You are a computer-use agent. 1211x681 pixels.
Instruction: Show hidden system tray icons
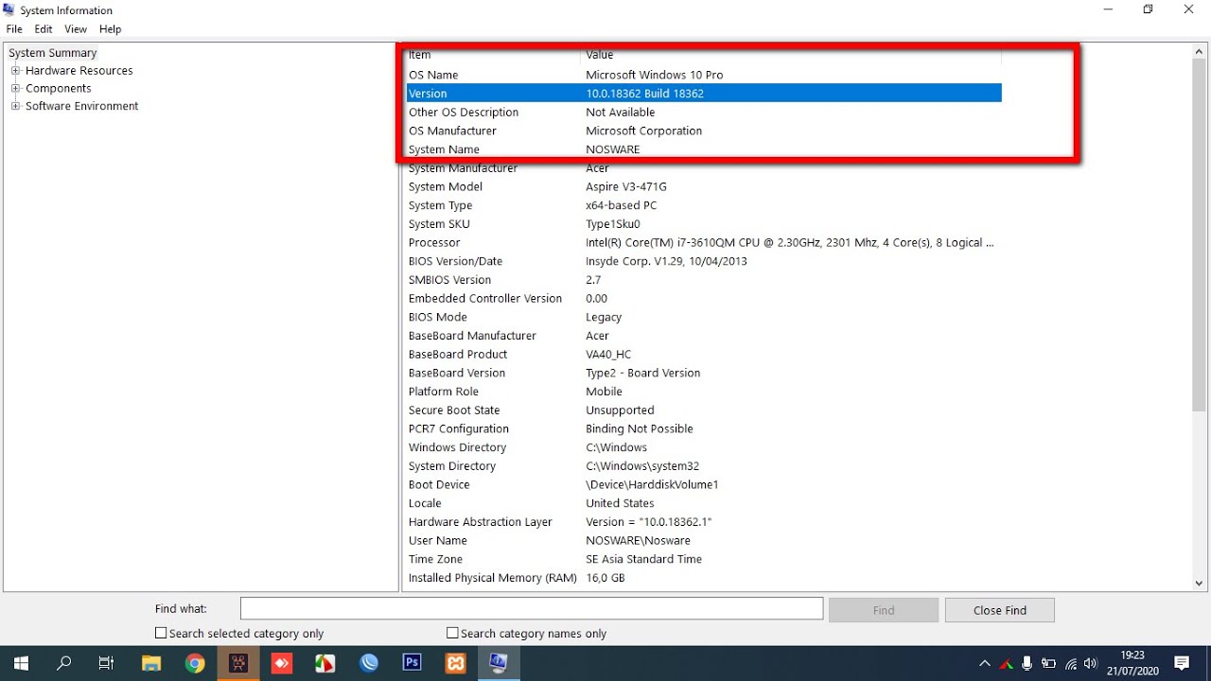985,663
